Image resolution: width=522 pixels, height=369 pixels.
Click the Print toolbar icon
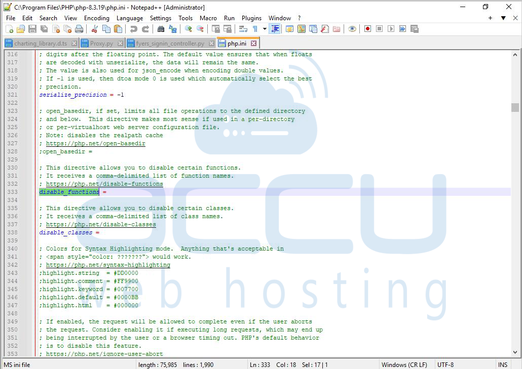pos(79,29)
